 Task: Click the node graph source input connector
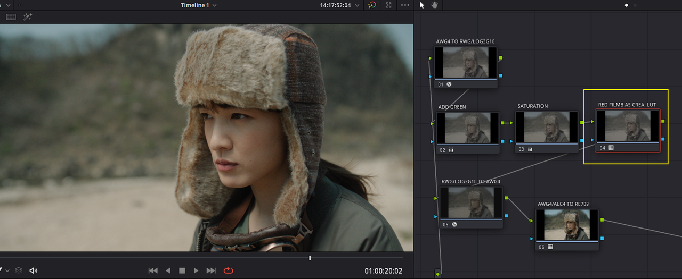(438, 274)
